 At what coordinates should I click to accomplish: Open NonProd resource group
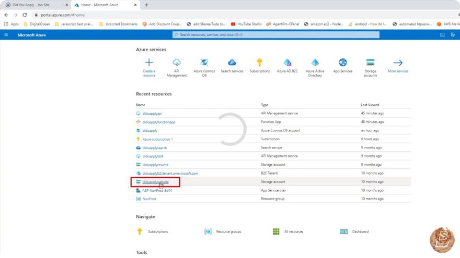click(149, 199)
